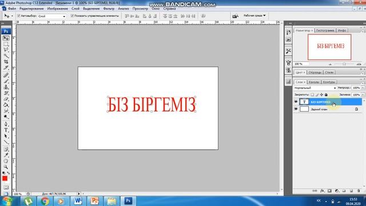Select the Healing Brush tool
This screenshot has width=366, height=206.
coord(6,75)
